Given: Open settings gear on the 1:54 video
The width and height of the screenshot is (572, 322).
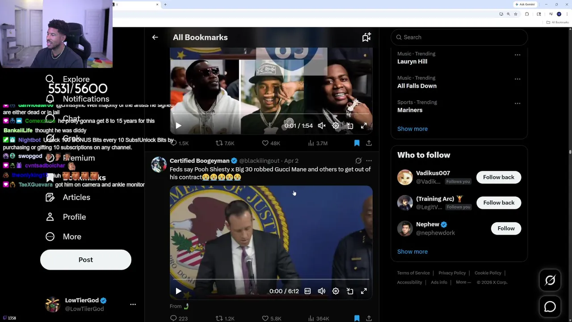Looking at the screenshot, I should 336,126.
